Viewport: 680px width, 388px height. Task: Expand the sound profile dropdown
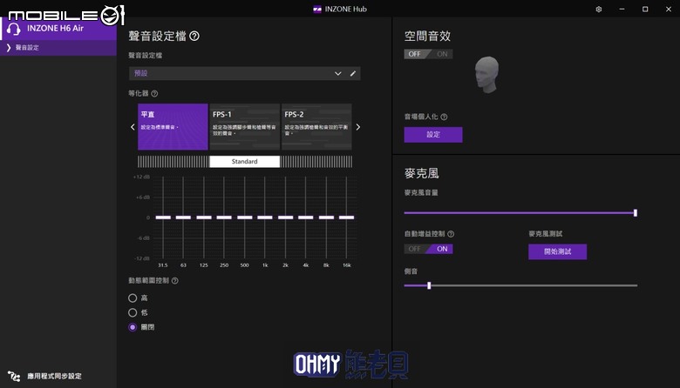pyautogui.click(x=338, y=74)
